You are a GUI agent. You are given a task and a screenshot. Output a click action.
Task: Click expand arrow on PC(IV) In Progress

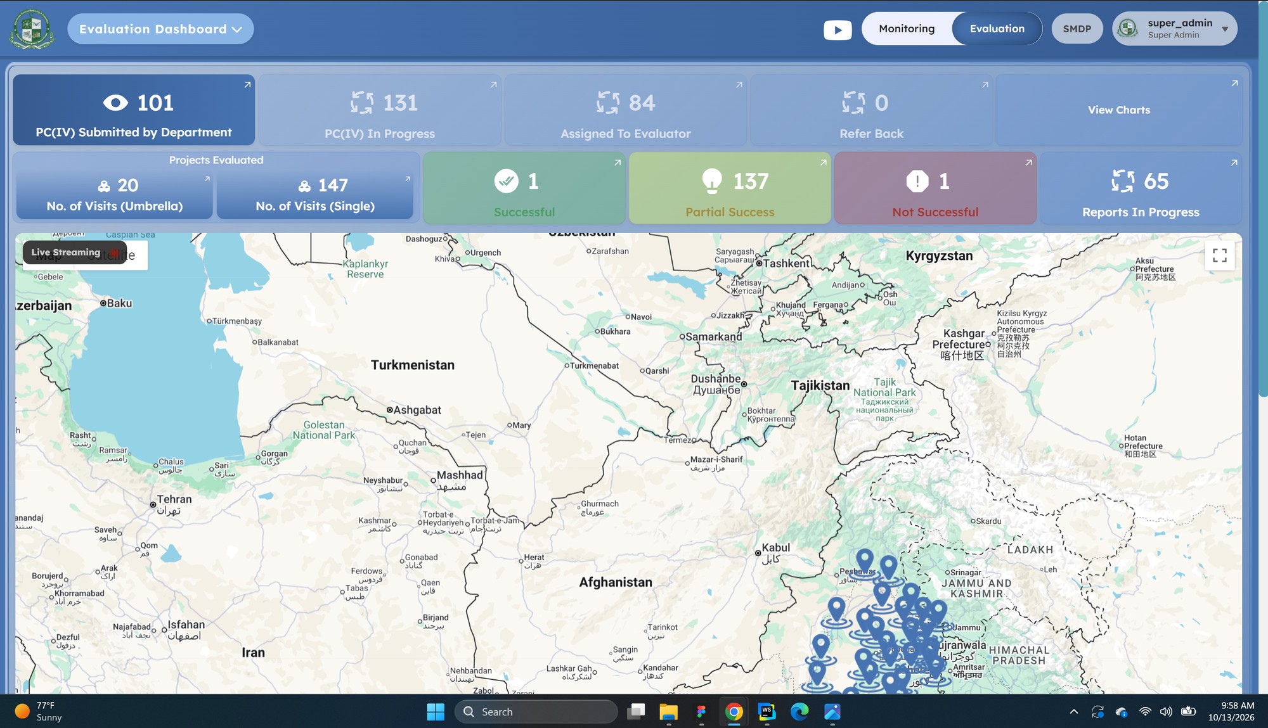(493, 85)
